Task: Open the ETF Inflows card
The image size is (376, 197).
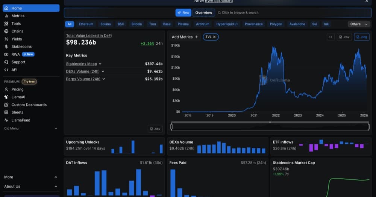Action: [321, 146]
